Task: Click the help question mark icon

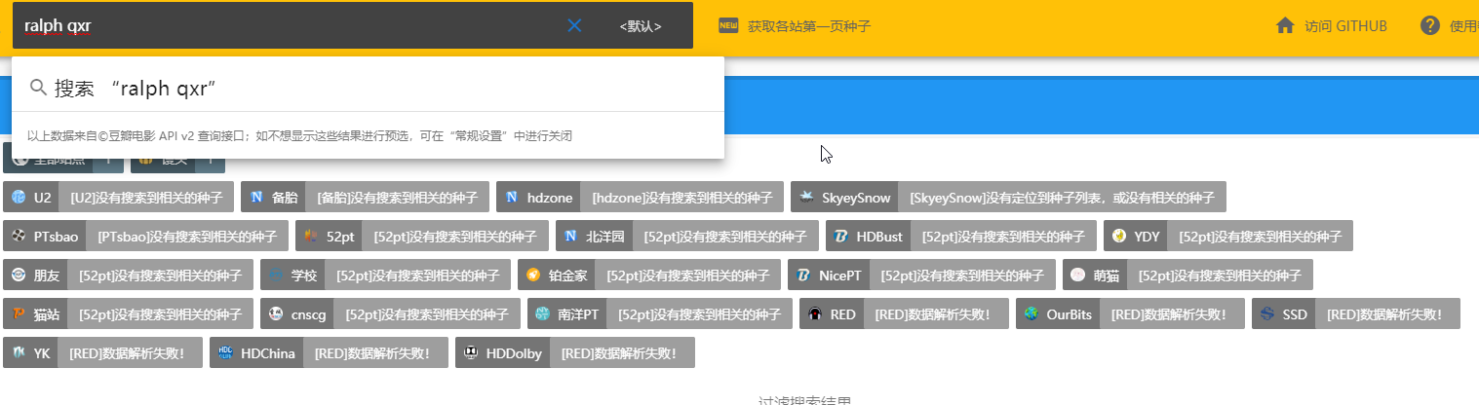Action: coord(1429,25)
